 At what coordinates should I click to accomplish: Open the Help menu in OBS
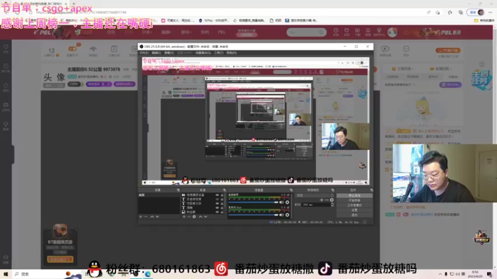(x=231, y=53)
